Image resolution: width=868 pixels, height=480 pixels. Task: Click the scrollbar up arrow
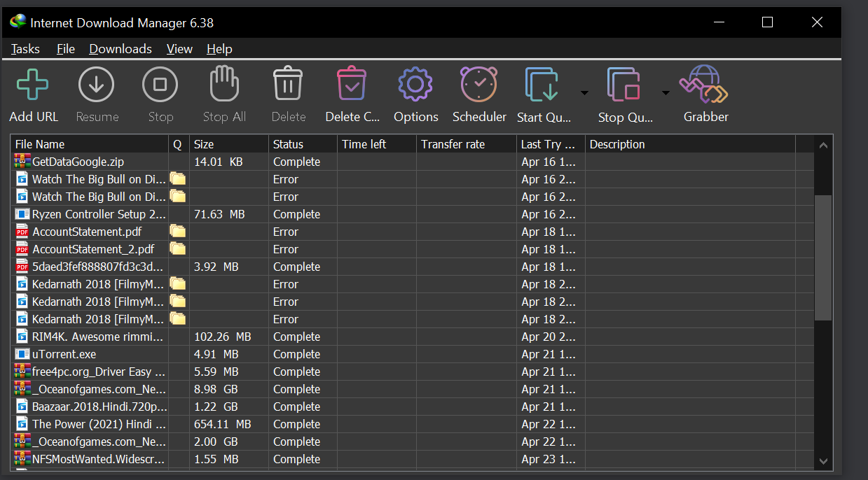click(x=823, y=146)
